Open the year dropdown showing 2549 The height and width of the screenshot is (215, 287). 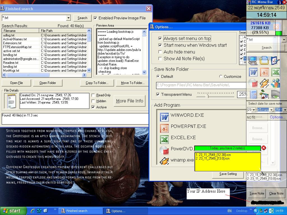tap(285, 110)
